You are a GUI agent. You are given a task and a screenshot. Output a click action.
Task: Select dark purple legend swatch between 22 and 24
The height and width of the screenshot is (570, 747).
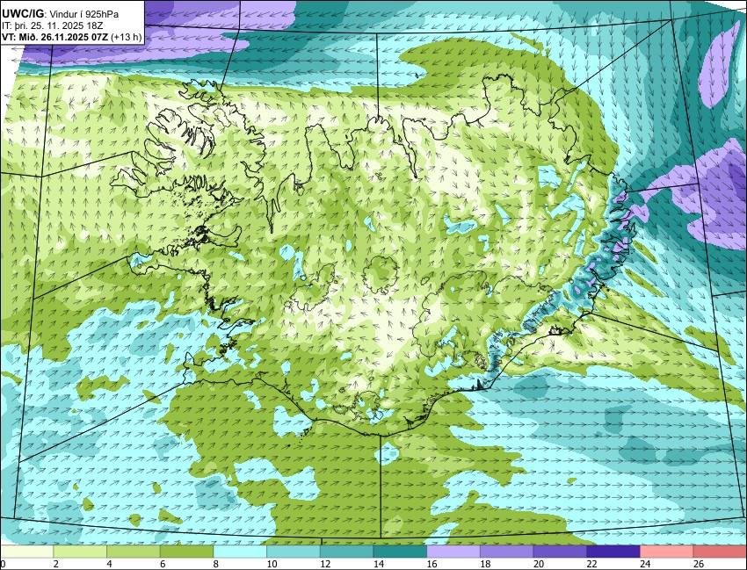click(613, 552)
